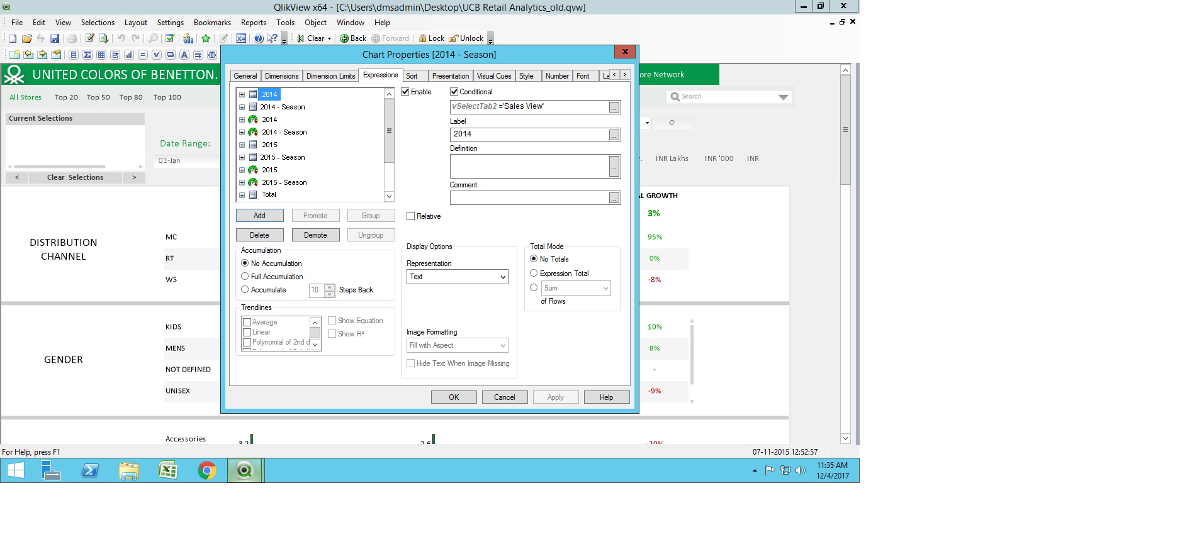Expand the Total expression node
Image resolution: width=1192 pixels, height=537 pixels.
[x=242, y=195]
